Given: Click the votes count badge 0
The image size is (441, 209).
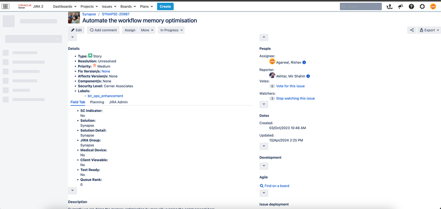Looking at the screenshot, I should (x=272, y=86).
